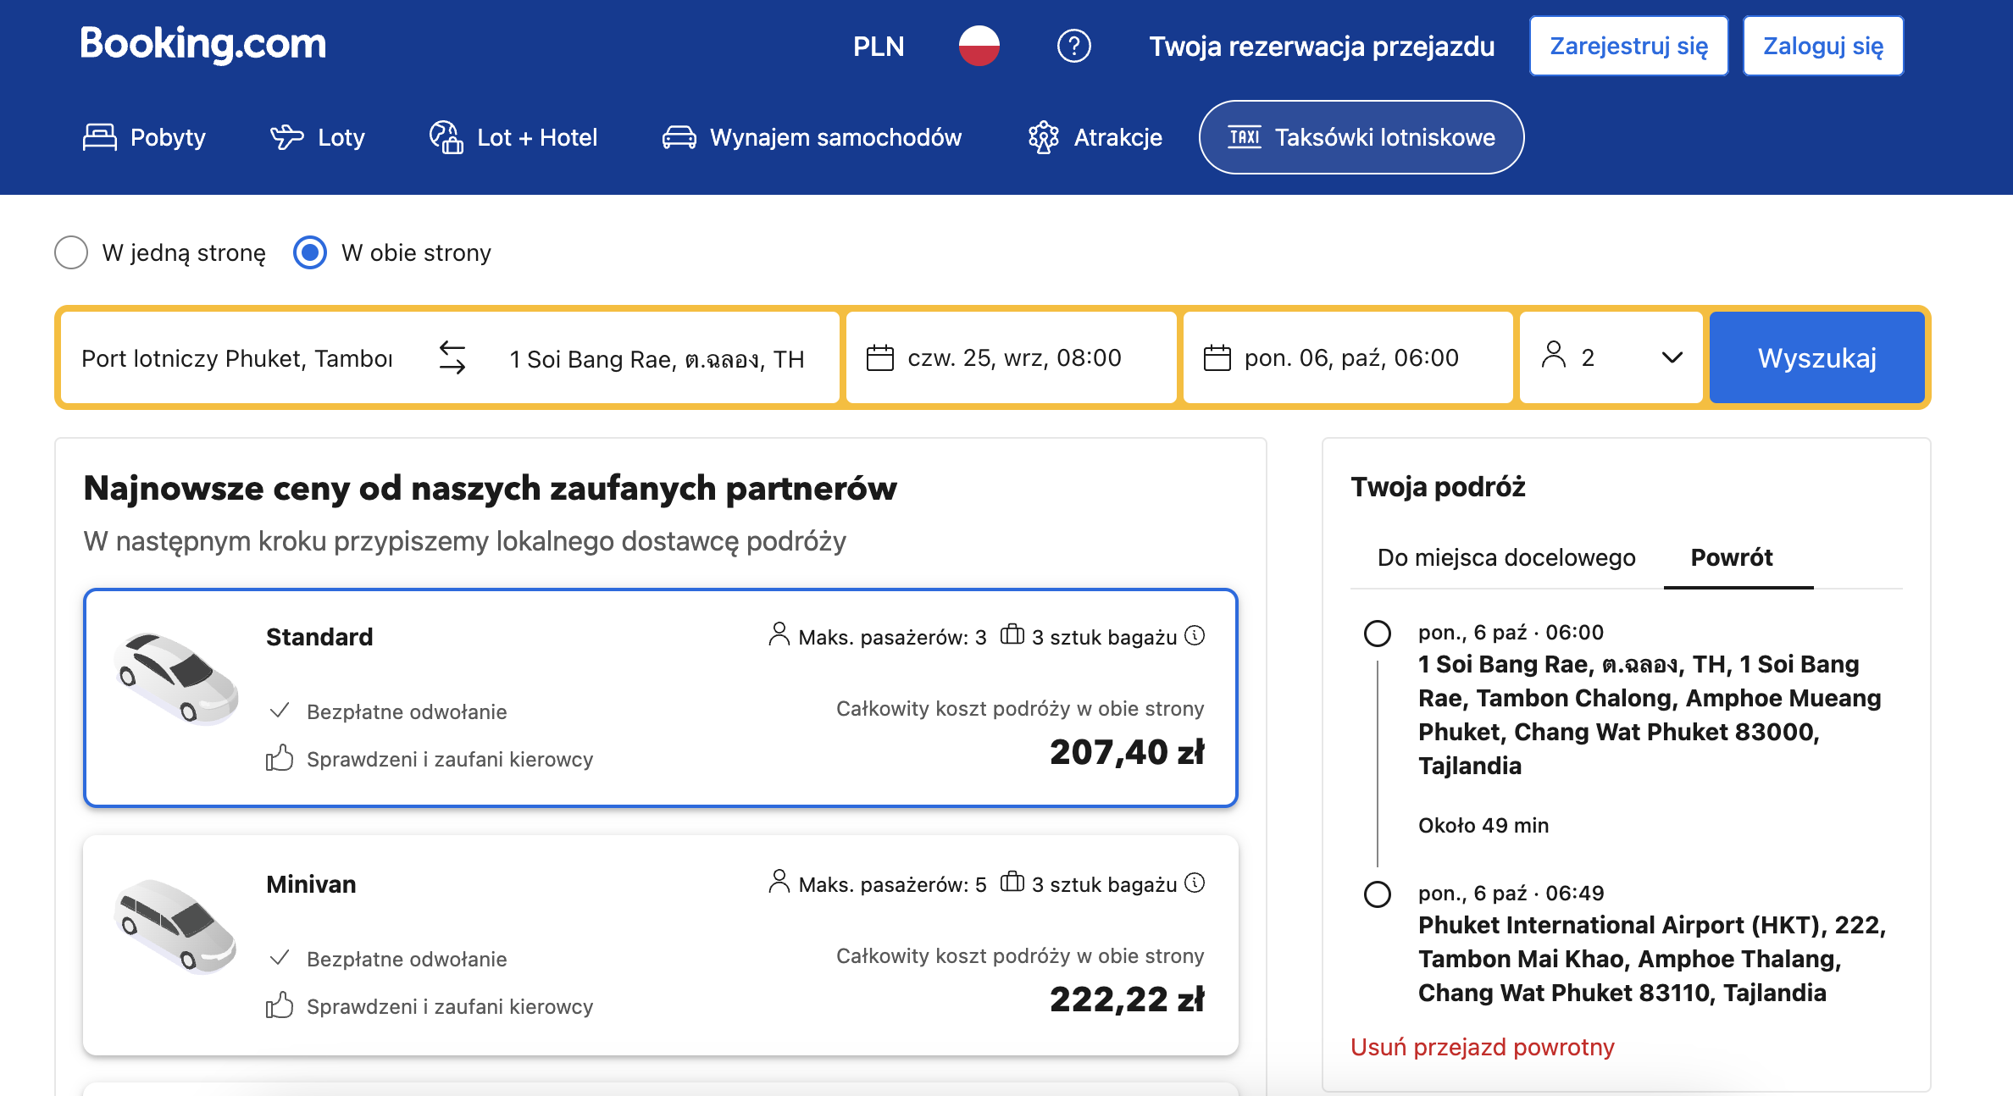This screenshot has height=1096, width=2013.
Task: Select the Taksówki lotniskowe tab
Action: coord(1361,137)
